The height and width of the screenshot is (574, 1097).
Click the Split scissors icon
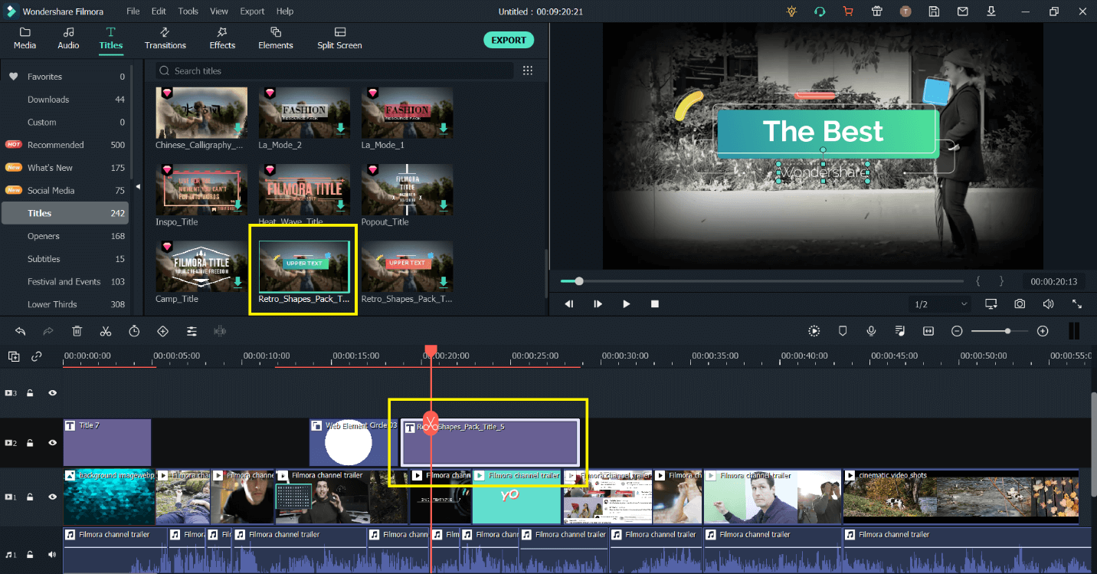tap(106, 331)
